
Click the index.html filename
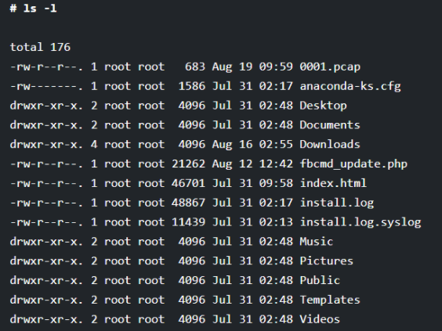333,183
